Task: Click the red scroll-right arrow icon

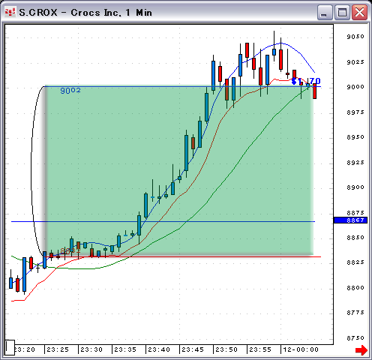Action: 361,349
